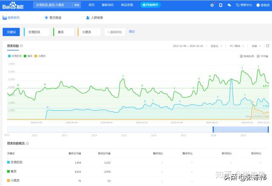Image resolution: width=272 pixels, height=186 pixels.
Task: Select the 需求图谱 radio option
Action: point(46,18)
